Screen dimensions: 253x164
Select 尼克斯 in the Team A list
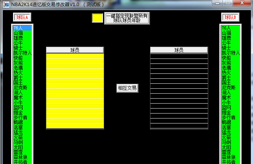(x=23, y=88)
